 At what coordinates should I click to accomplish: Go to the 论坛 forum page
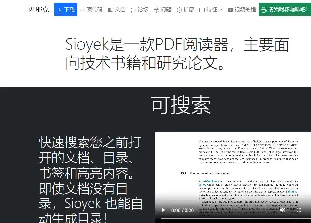(139, 10)
